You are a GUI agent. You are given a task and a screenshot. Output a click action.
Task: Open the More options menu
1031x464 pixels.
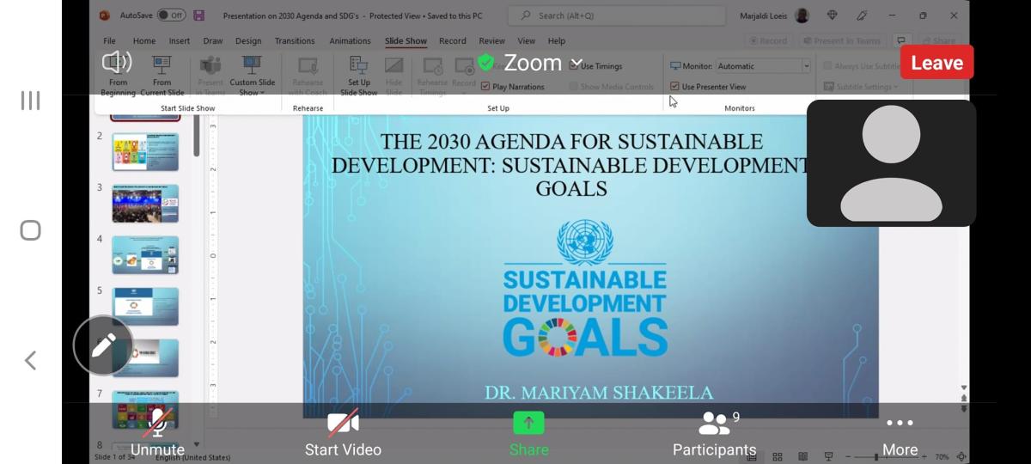900,424
